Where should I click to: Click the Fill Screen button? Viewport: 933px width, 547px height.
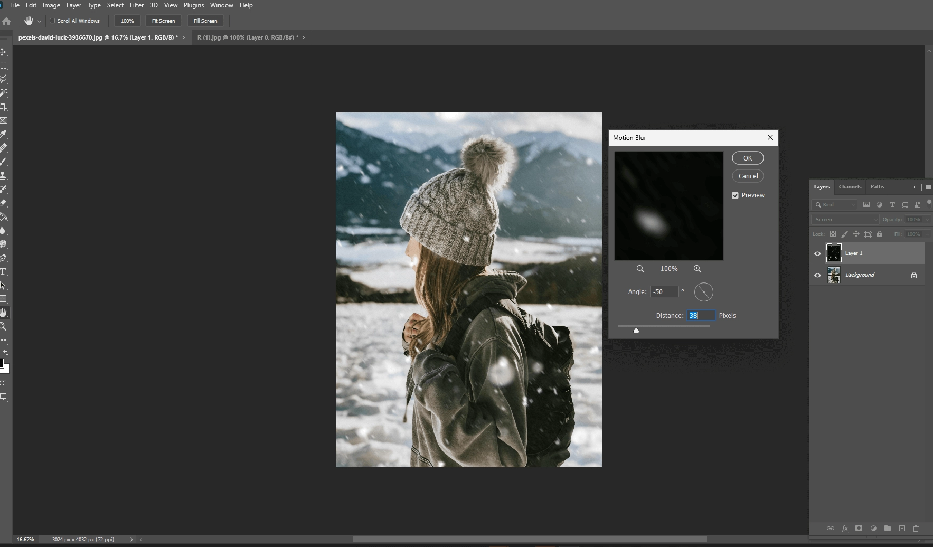point(205,21)
